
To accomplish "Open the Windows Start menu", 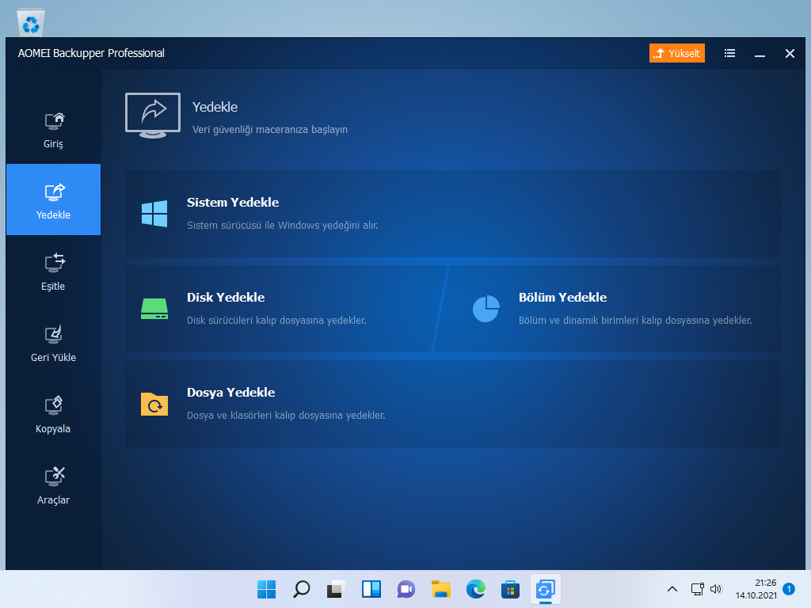I will 266,589.
